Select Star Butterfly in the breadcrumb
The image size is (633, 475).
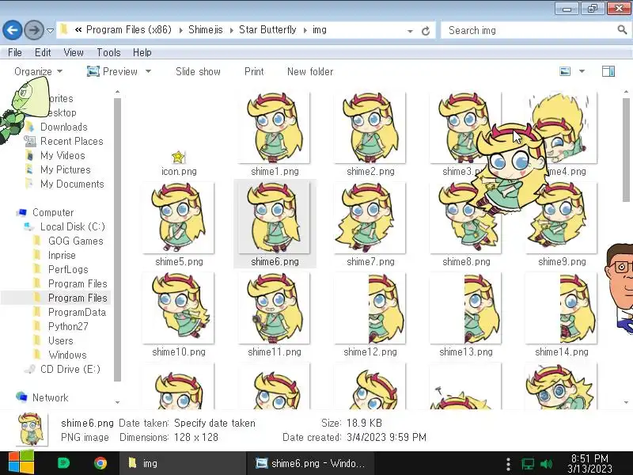point(267,30)
